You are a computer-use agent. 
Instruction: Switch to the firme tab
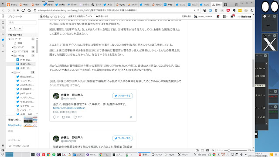(x=72, y=5)
